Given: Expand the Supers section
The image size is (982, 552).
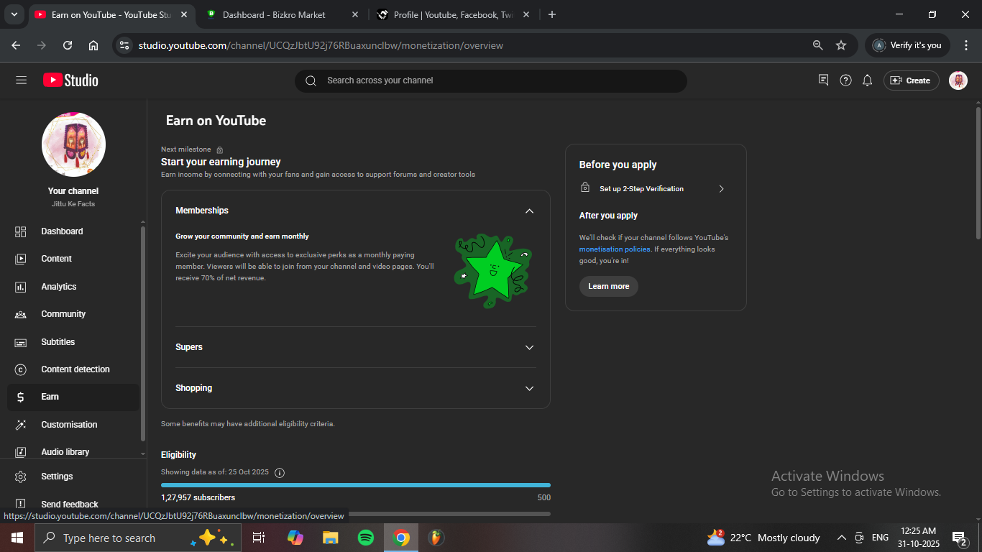Looking at the screenshot, I should click(x=529, y=347).
